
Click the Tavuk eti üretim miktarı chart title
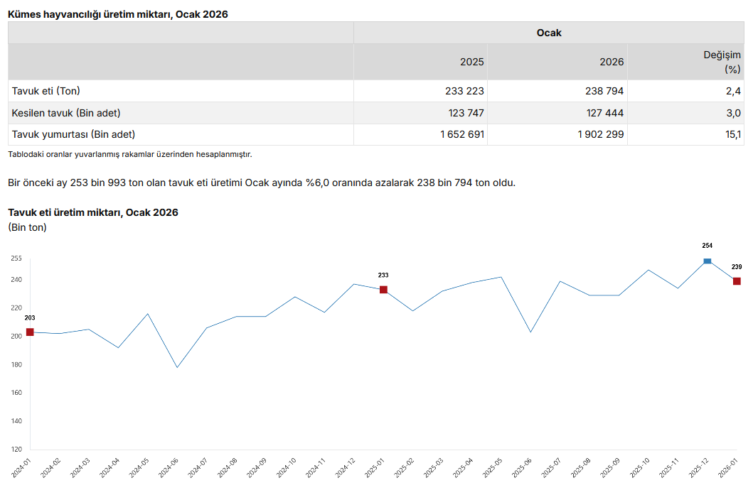tap(92, 212)
